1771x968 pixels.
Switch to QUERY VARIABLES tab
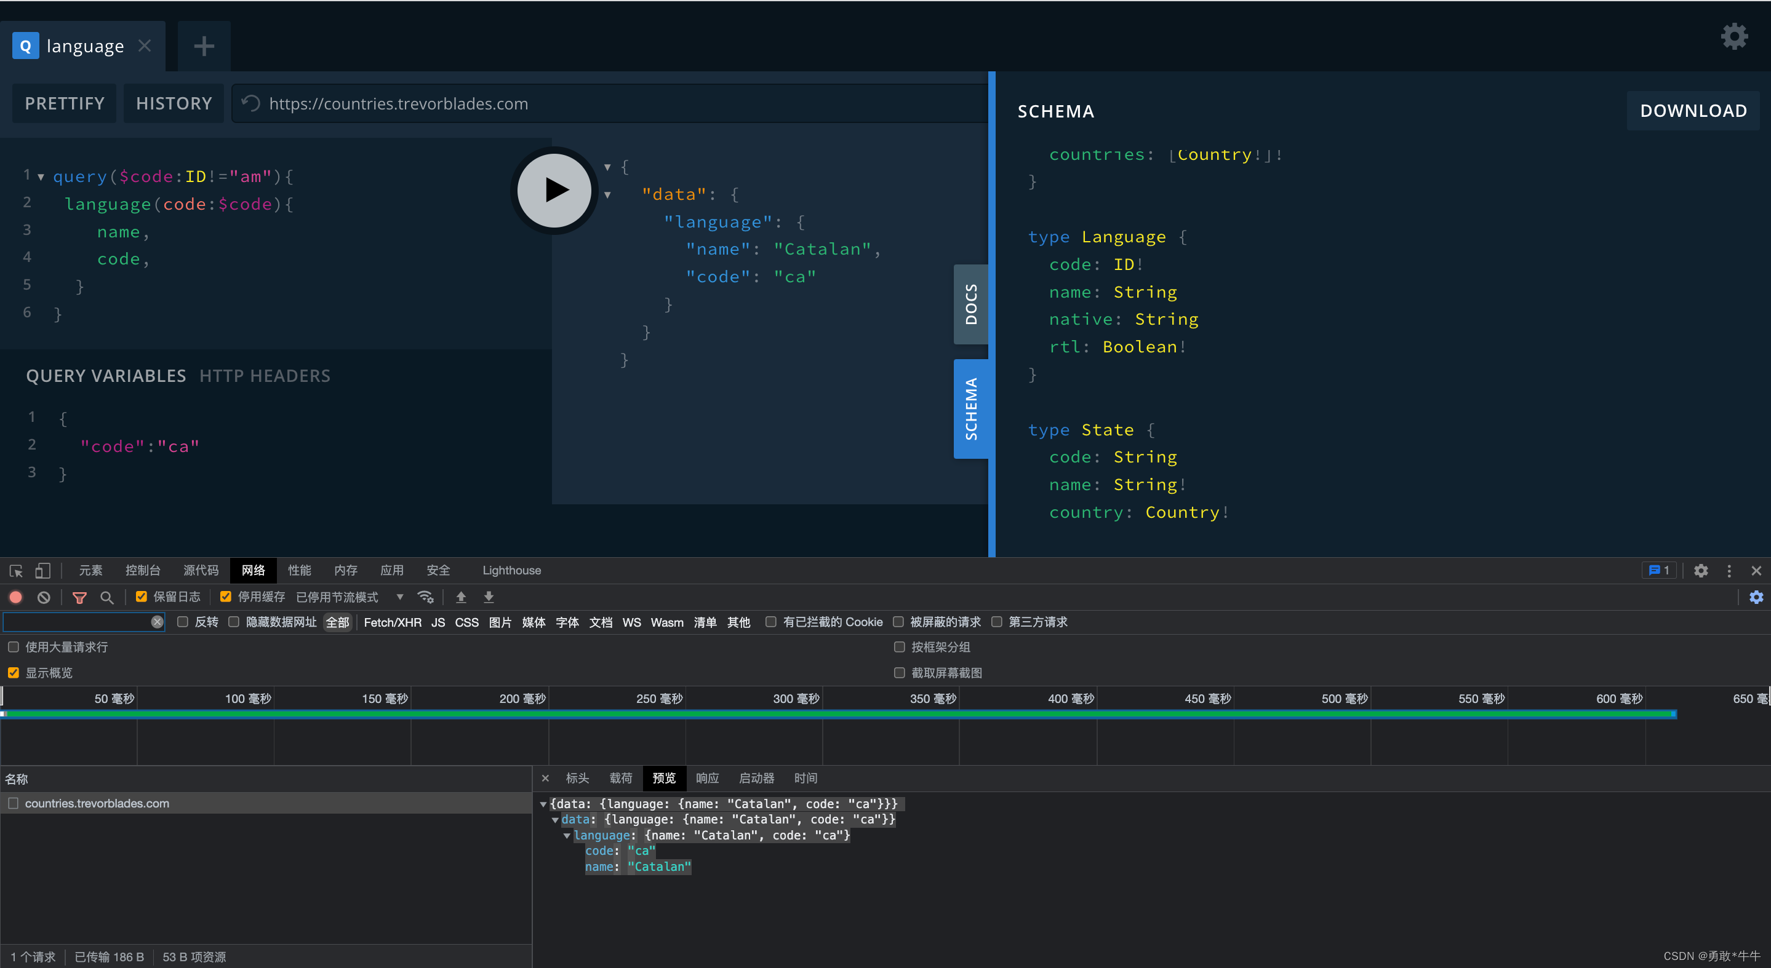click(x=104, y=375)
